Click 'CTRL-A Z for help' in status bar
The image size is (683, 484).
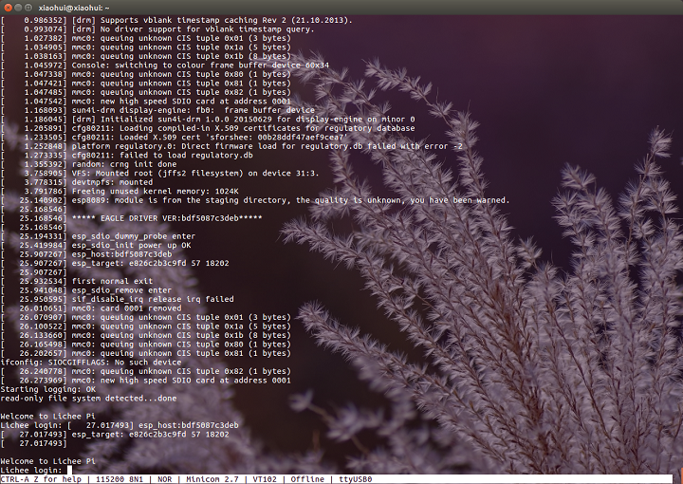[x=41, y=479]
